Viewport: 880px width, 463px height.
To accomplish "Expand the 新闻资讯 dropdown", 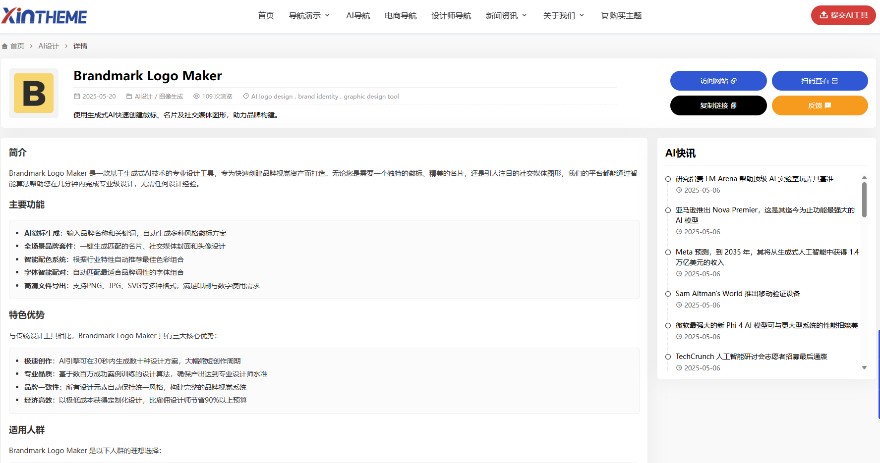I will (x=506, y=16).
